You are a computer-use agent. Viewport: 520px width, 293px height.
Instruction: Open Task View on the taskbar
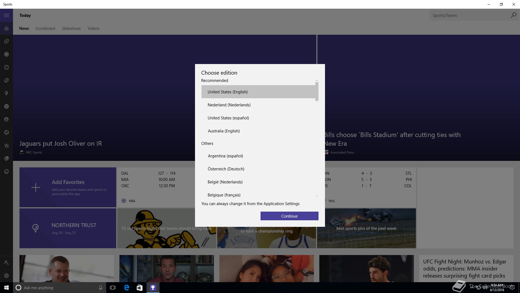[x=113, y=288]
